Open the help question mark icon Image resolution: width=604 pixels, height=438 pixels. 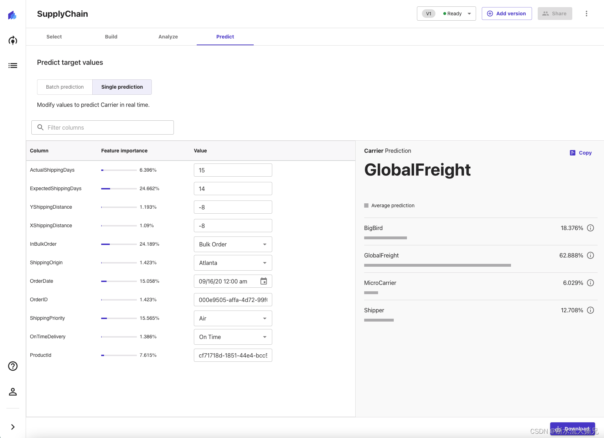13,366
